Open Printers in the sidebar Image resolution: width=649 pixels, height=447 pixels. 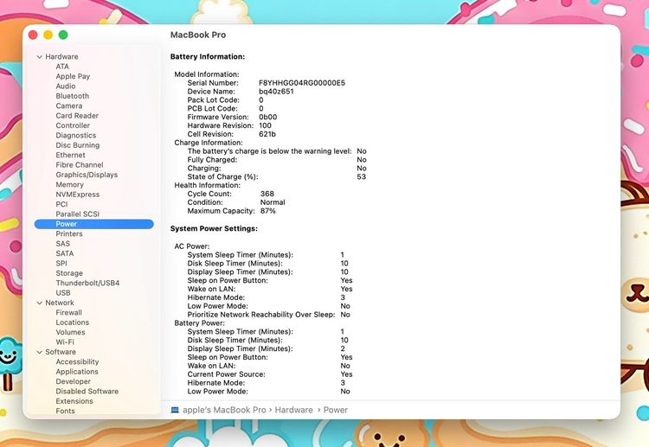(69, 233)
